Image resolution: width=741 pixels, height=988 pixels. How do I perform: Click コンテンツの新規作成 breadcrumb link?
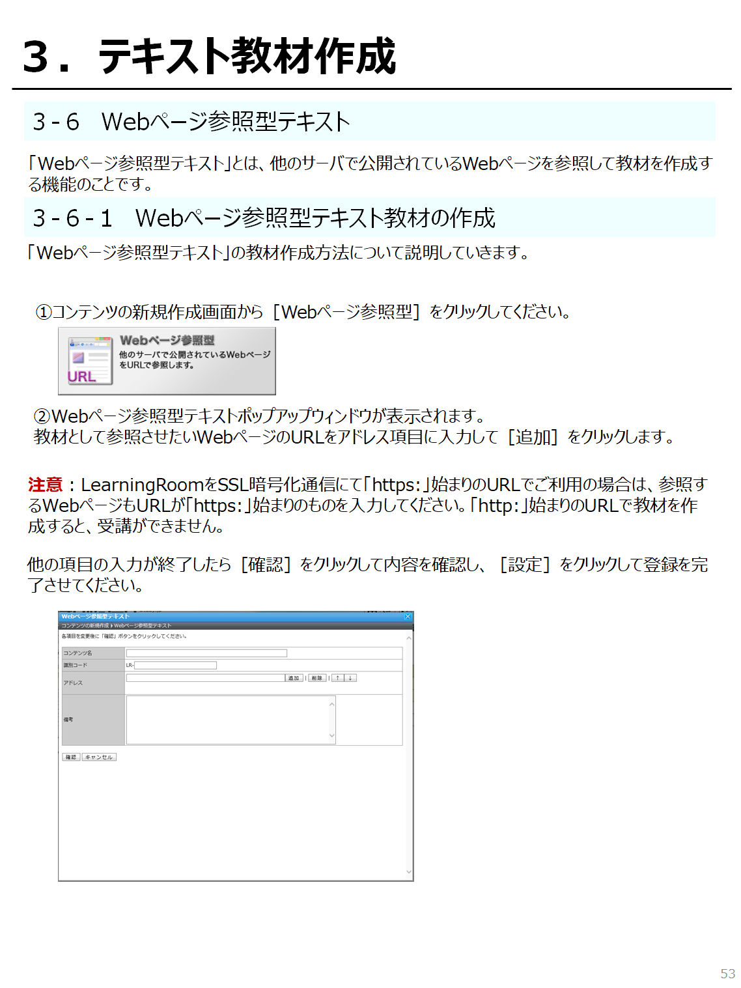[85, 625]
